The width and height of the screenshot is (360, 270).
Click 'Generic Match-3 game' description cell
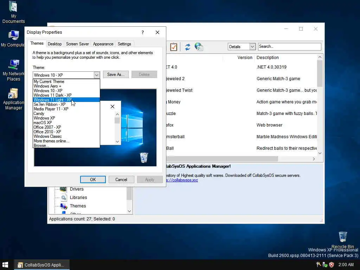[278, 79]
